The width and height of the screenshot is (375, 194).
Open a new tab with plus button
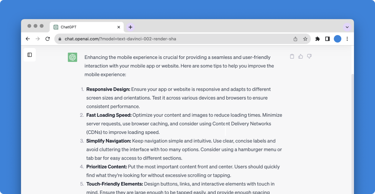coord(130,27)
